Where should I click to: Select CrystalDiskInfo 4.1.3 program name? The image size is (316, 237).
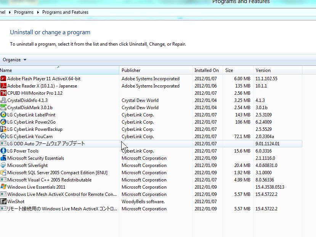[27, 100]
